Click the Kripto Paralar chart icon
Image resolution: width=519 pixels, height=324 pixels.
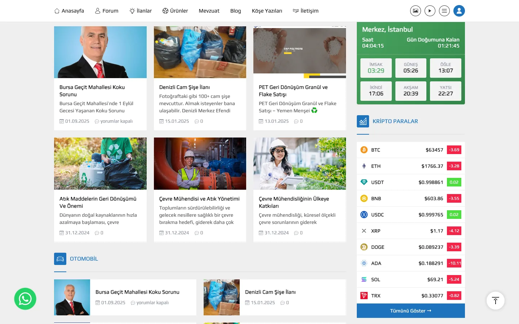pyautogui.click(x=363, y=121)
